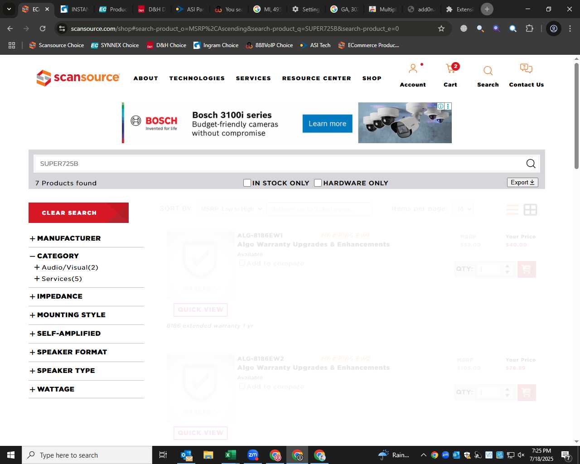
Task: Open the D&H Choice bookmark
Action: tap(166, 45)
